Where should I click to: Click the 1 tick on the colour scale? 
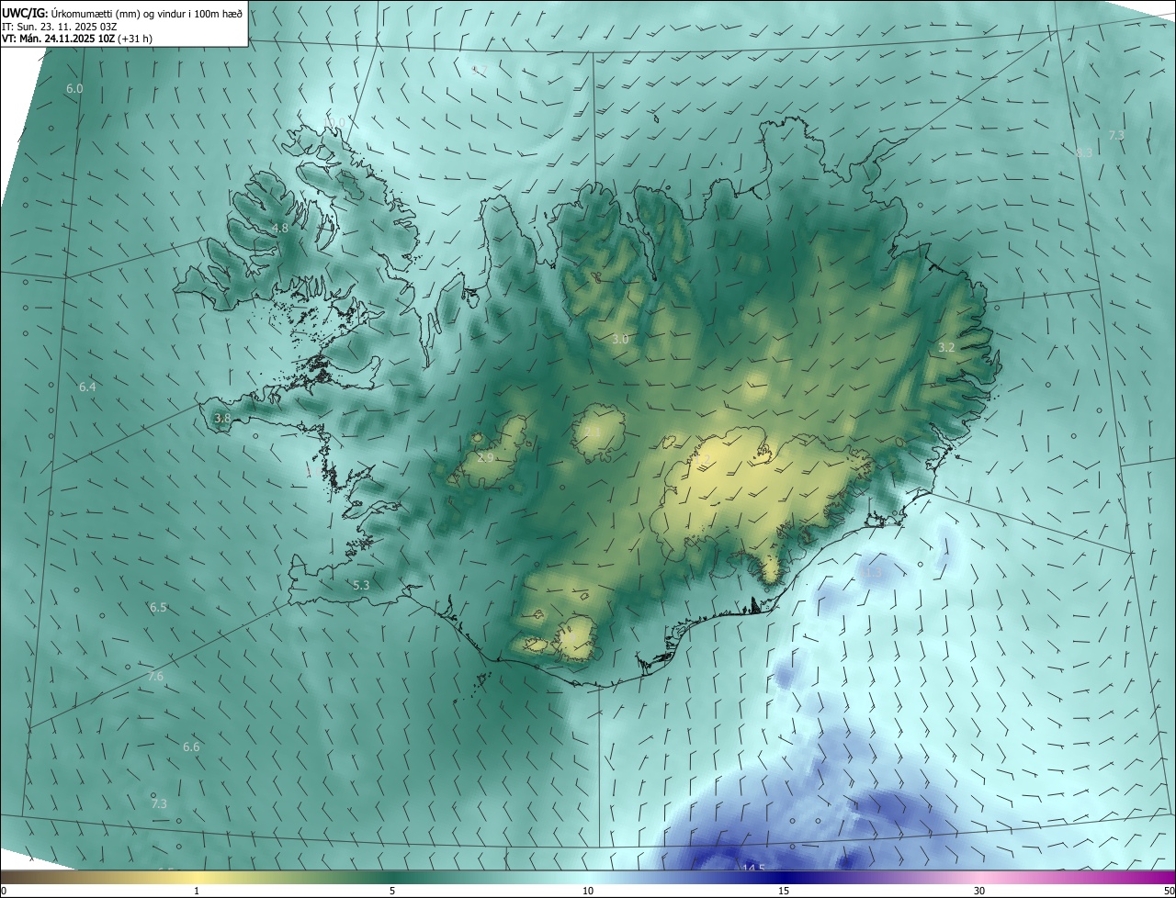(x=197, y=891)
